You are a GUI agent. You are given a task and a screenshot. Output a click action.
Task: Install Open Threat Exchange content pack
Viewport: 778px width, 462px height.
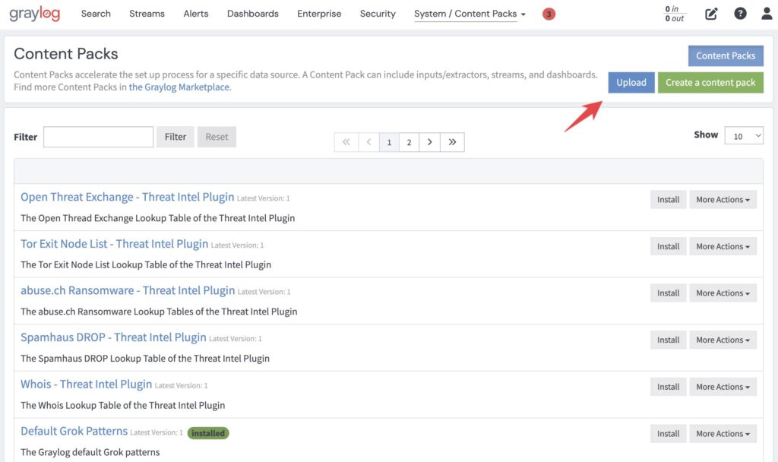[x=669, y=200]
